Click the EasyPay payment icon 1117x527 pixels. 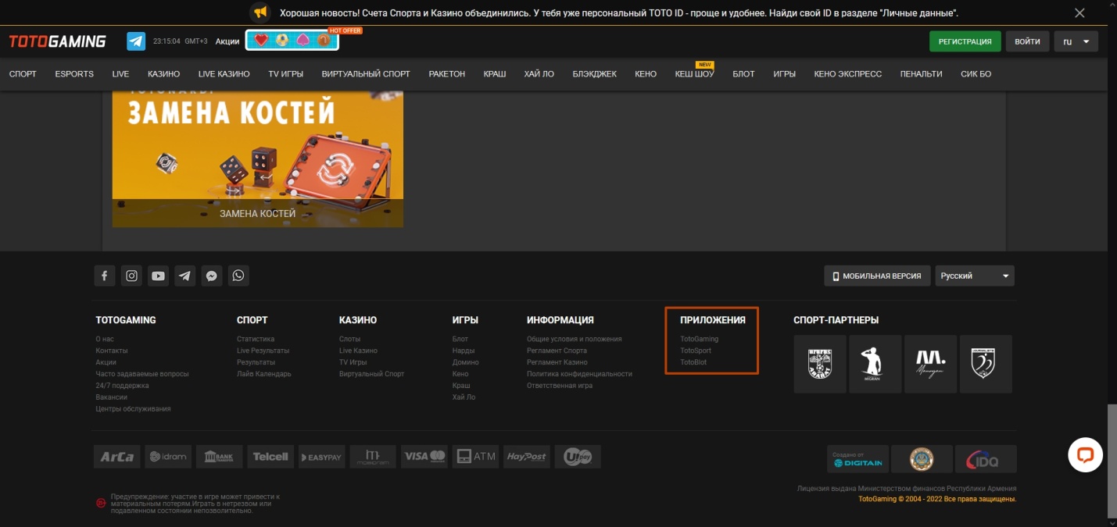(322, 457)
